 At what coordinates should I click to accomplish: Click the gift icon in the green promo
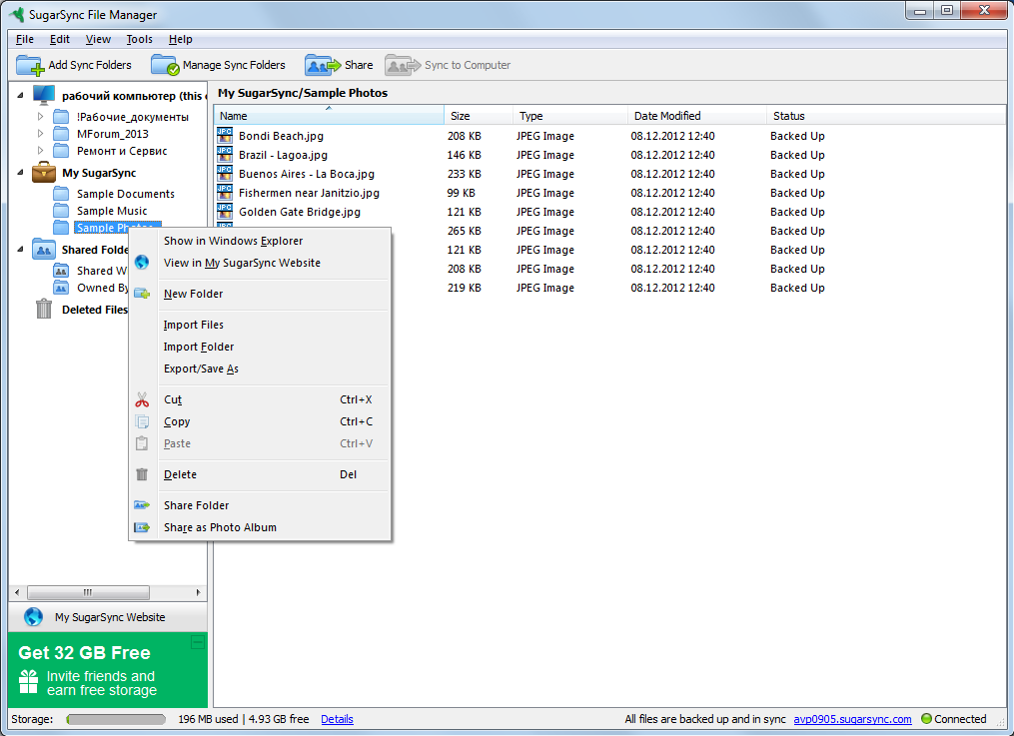[x=28, y=682]
